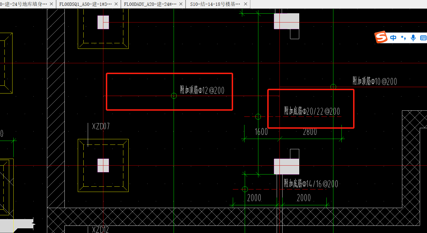
Task: Close the S10-结-14-18号楼基 tab
Action: click(x=245, y=4)
